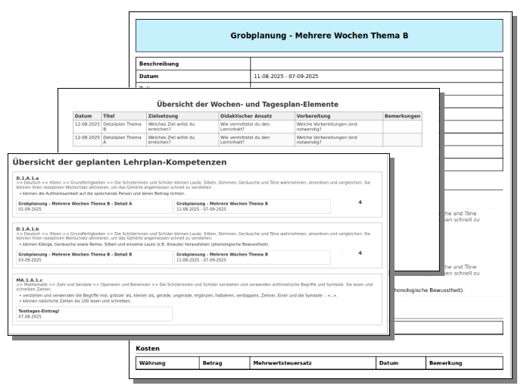
Task: Click the "Bemerkung" header in the Kosten table
Action: [464, 363]
